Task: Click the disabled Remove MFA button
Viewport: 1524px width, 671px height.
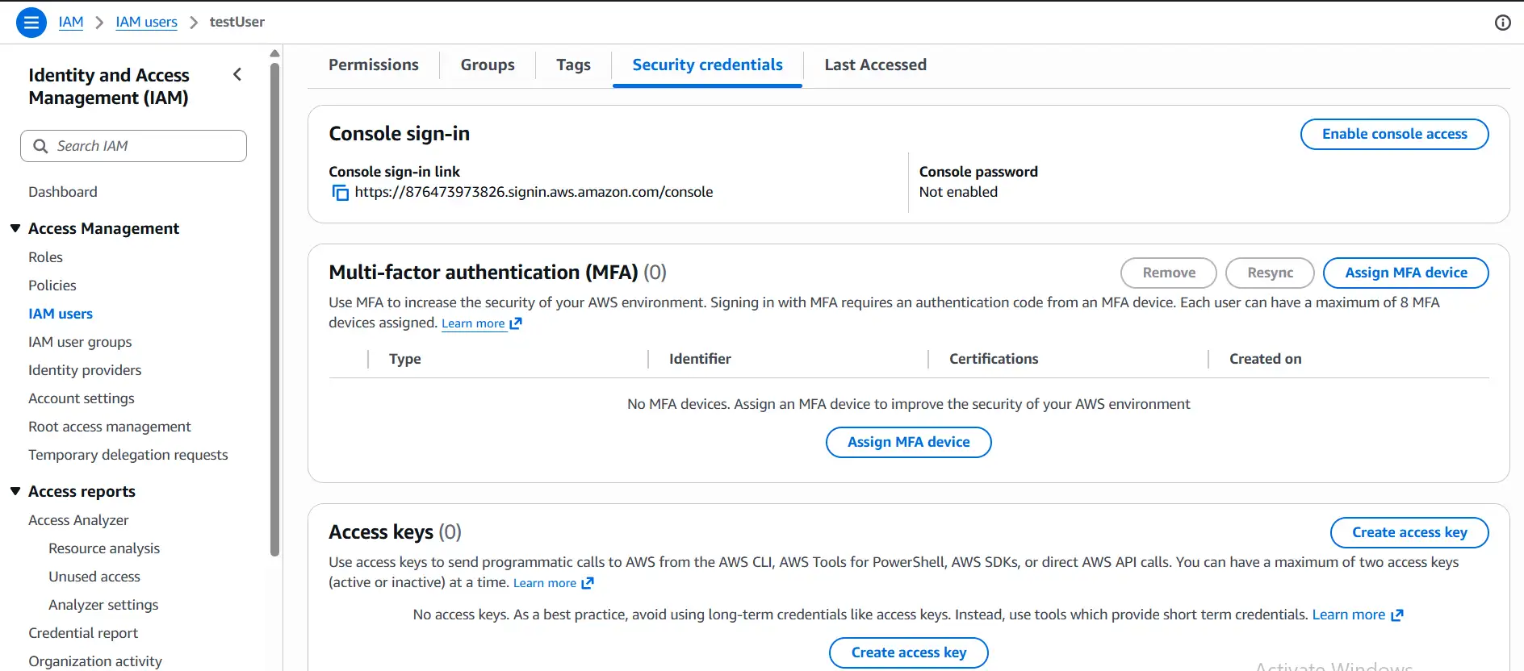Action: [x=1169, y=273]
